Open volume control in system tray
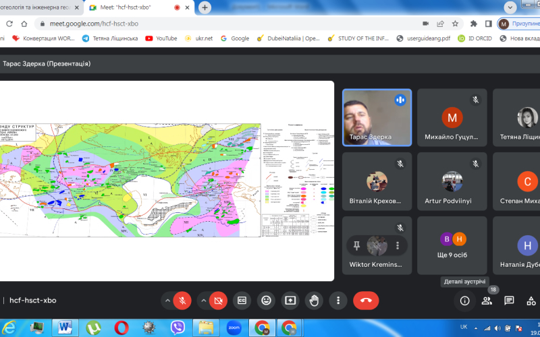 497,328
